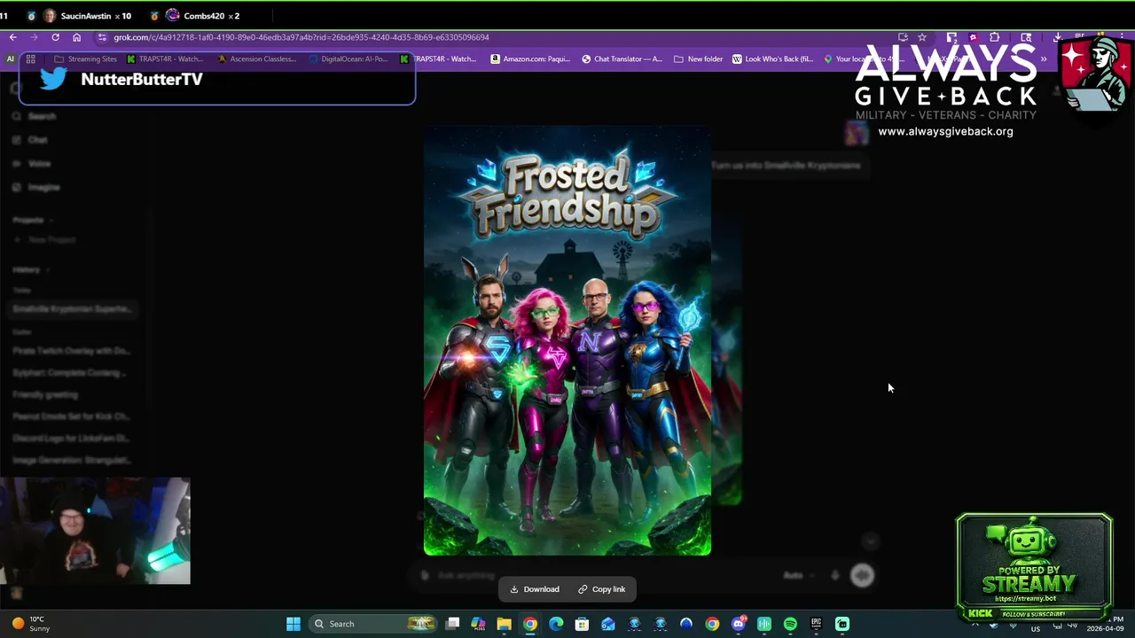Open Microsoft Edge from taskbar
Image resolution: width=1135 pixels, height=638 pixels.
556,624
